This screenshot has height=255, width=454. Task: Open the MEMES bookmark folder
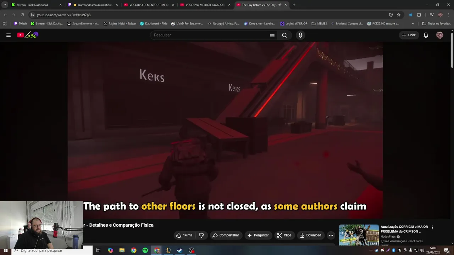click(319, 24)
